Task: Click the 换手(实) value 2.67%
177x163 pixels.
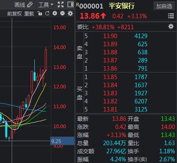Action: (x=167, y=159)
